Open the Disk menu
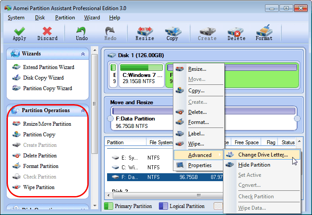 click(40, 18)
